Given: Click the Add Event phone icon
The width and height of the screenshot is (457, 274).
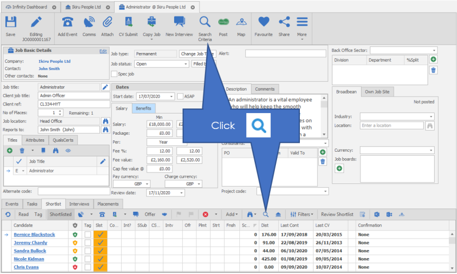Looking at the screenshot, I should tap(67, 24).
